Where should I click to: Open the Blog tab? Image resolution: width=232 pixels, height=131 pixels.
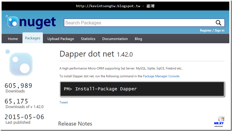[138, 39]
